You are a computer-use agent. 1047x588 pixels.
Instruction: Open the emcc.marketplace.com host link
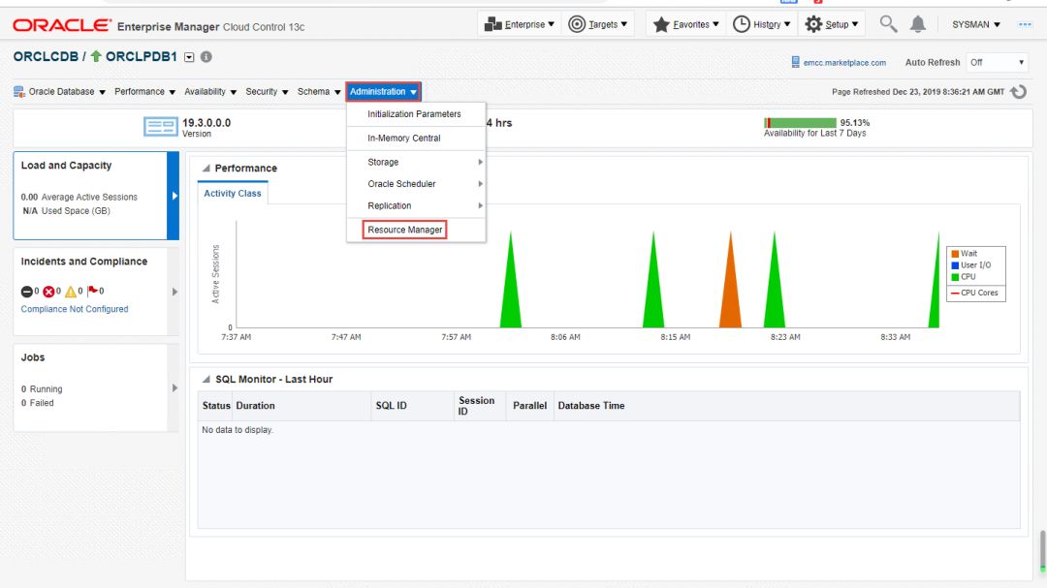click(x=844, y=63)
